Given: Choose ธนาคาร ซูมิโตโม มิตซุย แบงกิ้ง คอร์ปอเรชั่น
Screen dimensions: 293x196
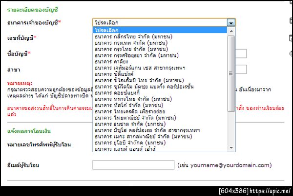Looking at the screenshot, I should [x=160, y=87].
